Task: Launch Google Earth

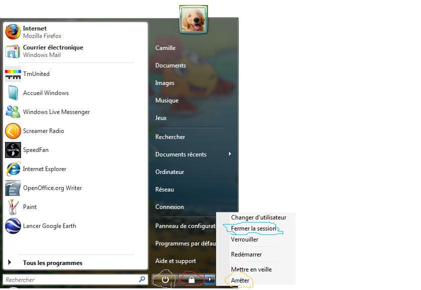Action: click(49, 226)
